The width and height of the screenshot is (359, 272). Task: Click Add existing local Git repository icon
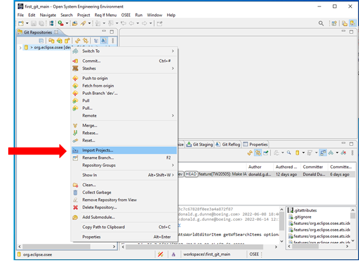point(51,41)
